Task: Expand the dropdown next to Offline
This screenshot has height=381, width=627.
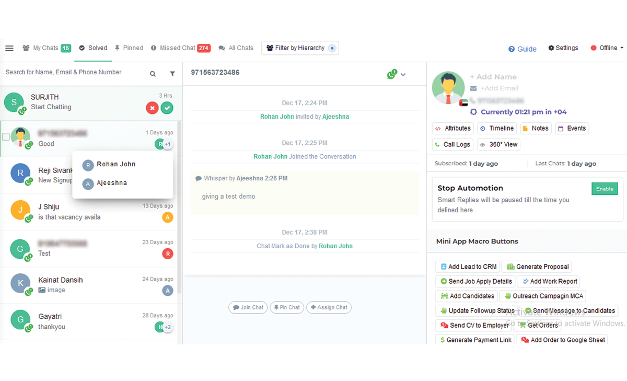Action: pos(621,48)
